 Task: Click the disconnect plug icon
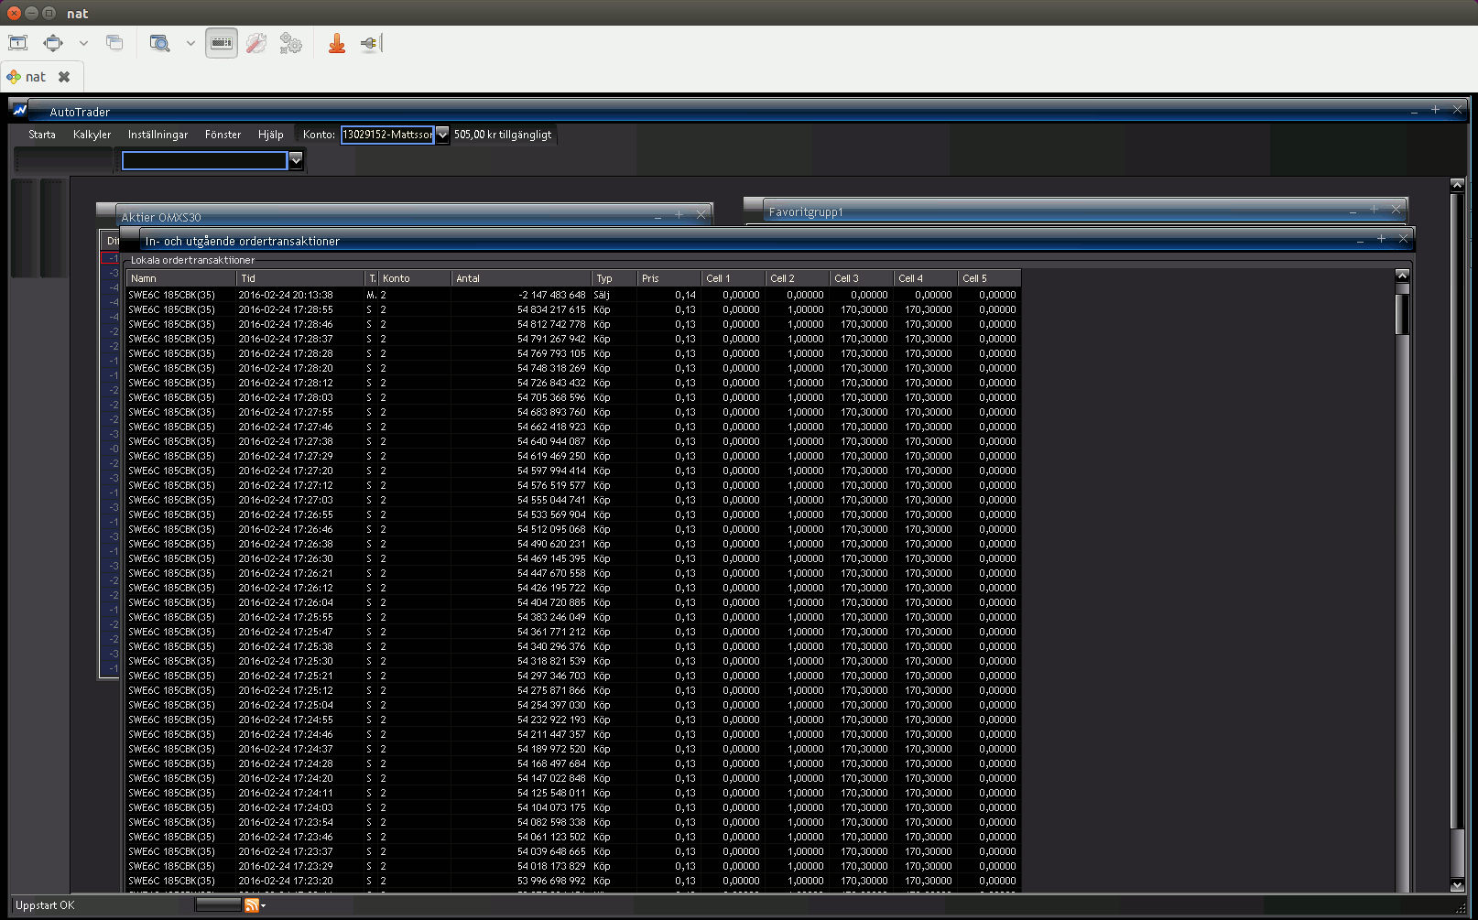click(370, 43)
